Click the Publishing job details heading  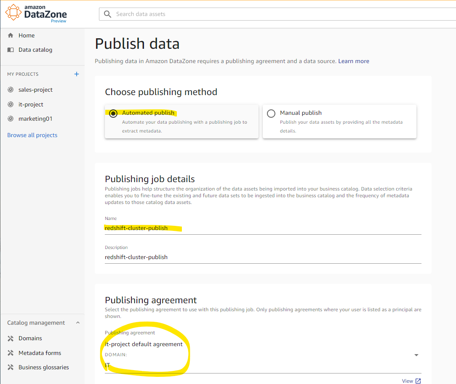(x=150, y=179)
